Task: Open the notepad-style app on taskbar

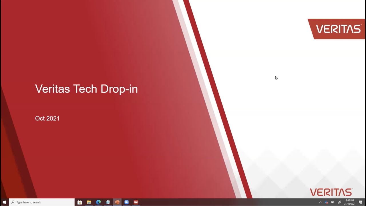Action: coord(108,202)
